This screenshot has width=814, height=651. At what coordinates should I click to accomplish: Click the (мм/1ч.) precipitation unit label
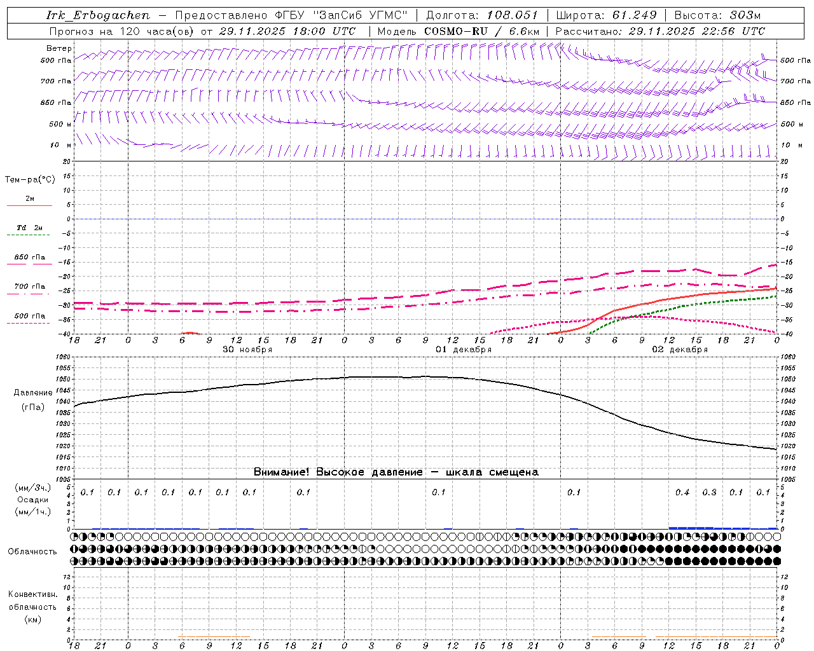pos(33,512)
